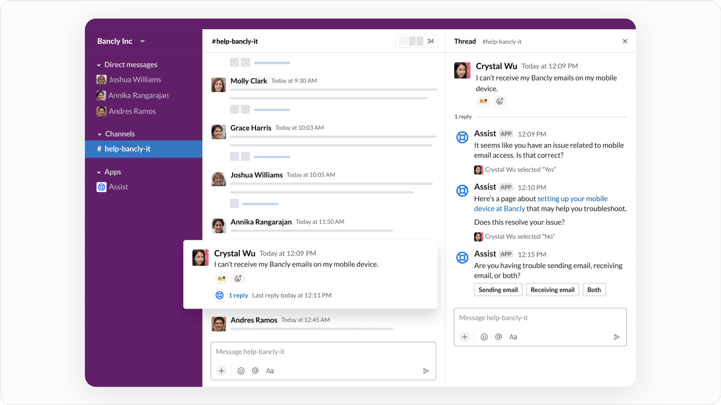
Task: Toggle the emoji reaction on the highlighted message card
Action: pos(238,278)
